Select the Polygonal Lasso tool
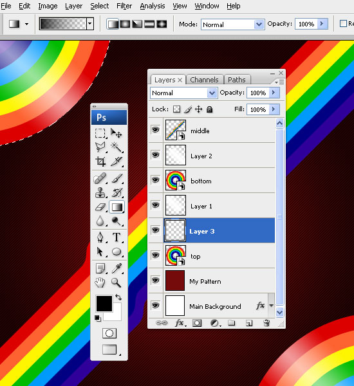Screen dimensions: 354x386 point(100,147)
